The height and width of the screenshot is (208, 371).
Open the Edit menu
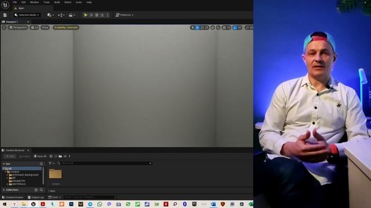click(23, 2)
